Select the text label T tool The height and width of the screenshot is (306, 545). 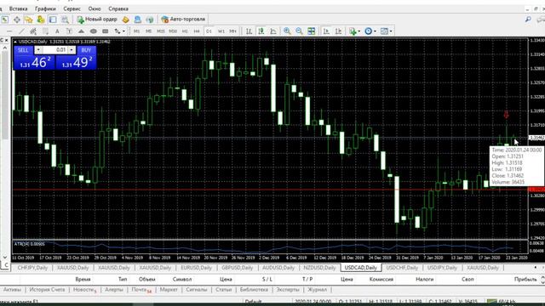coord(69,31)
